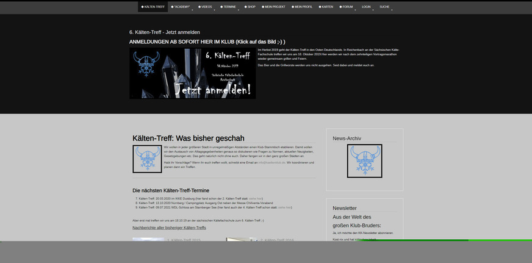
Task: Follow 'siehe hier' link for the Duisburg meeting
Action: (x=256, y=199)
